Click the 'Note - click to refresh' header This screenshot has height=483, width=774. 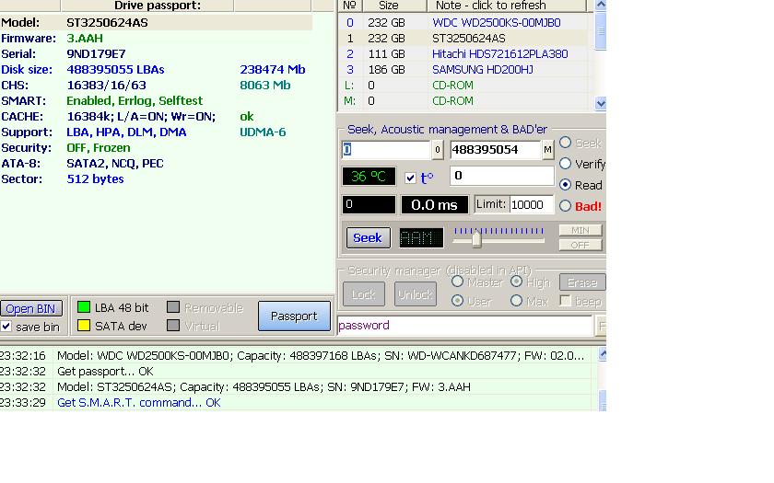pyautogui.click(x=507, y=6)
